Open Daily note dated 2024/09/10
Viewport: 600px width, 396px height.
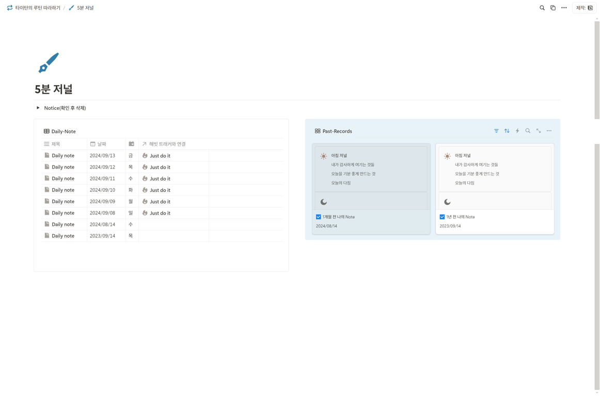tap(63, 190)
